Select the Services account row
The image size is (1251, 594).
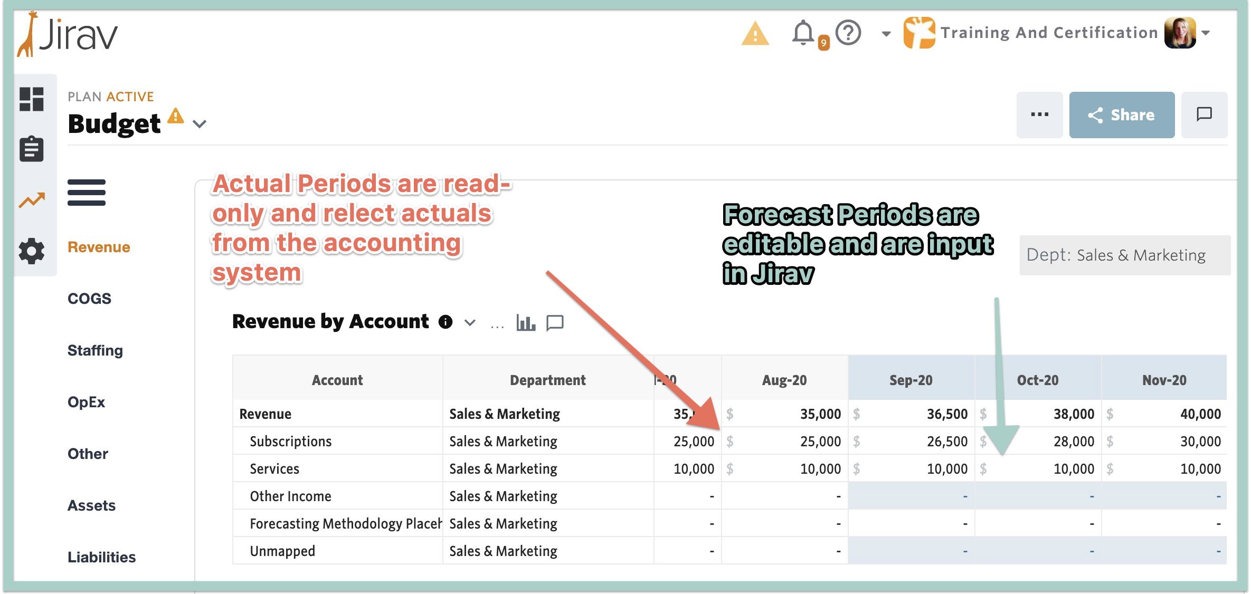point(274,469)
